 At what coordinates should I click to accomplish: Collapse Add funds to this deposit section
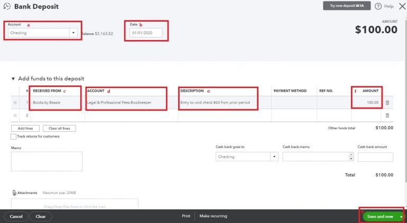tap(13, 79)
